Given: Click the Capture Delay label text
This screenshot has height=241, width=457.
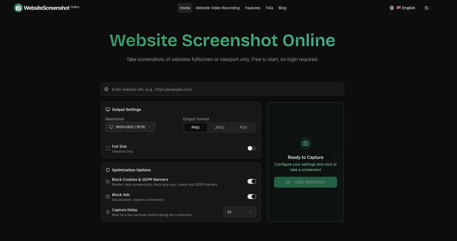Looking at the screenshot, I should (x=125, y=210).
